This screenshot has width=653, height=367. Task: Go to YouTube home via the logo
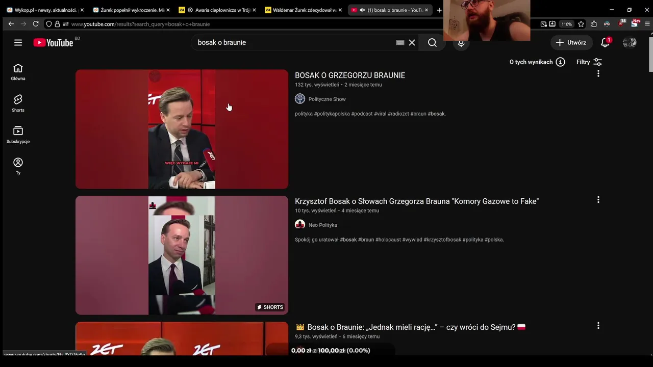click(x=54, y=43)
